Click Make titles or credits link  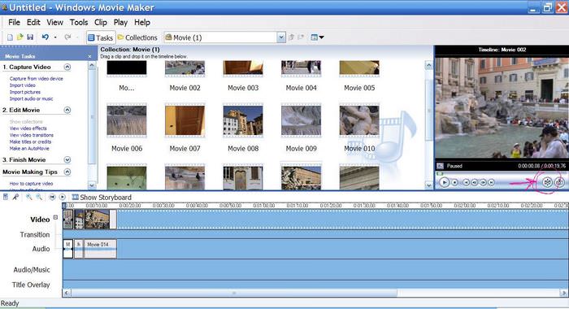(x=31, y=142)
